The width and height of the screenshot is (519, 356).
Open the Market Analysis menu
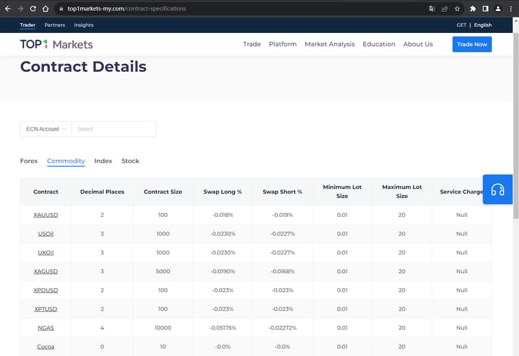tap(330, 44)
